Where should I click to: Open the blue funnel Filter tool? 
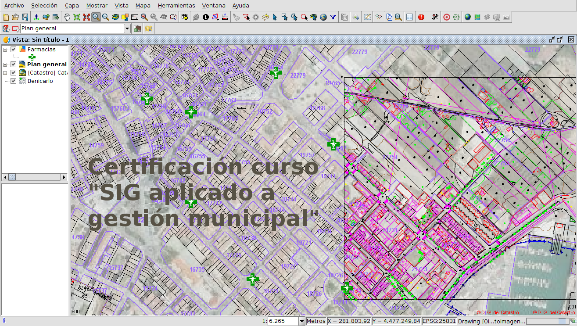point(333,17)
